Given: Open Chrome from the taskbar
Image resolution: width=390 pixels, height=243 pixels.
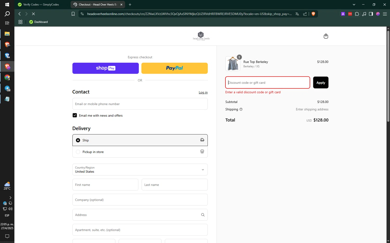Looking at the screenshot, I should point(7,78).
